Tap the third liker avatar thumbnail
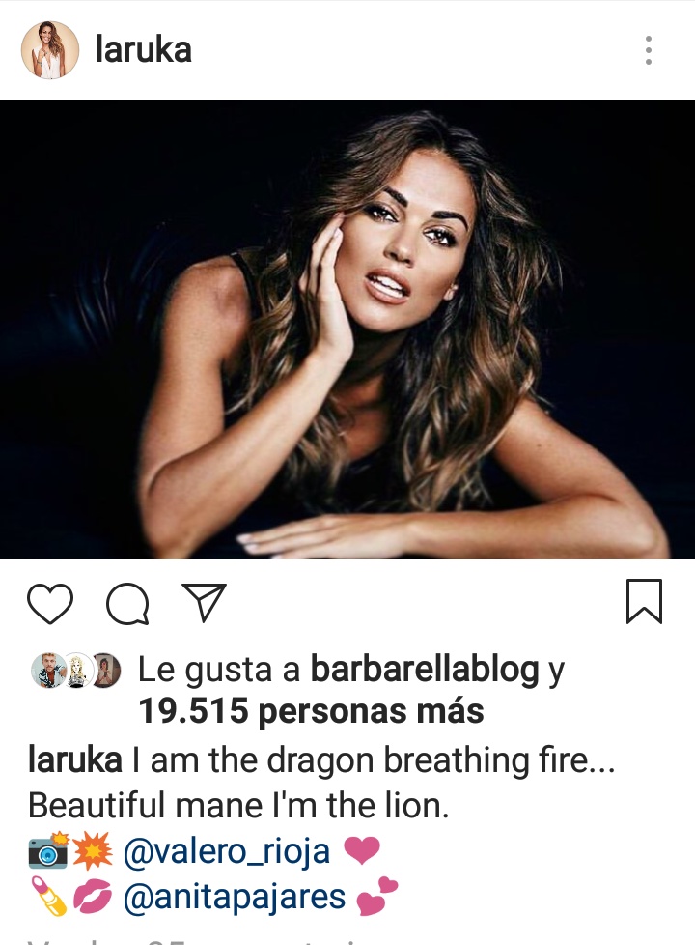695x945 pixels. [106, 671]
